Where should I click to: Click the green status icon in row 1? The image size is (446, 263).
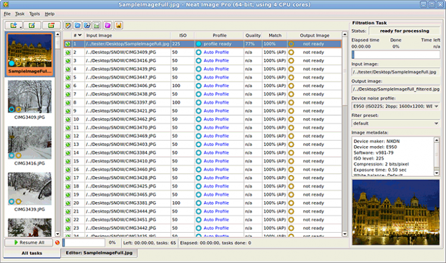(68, 44)
